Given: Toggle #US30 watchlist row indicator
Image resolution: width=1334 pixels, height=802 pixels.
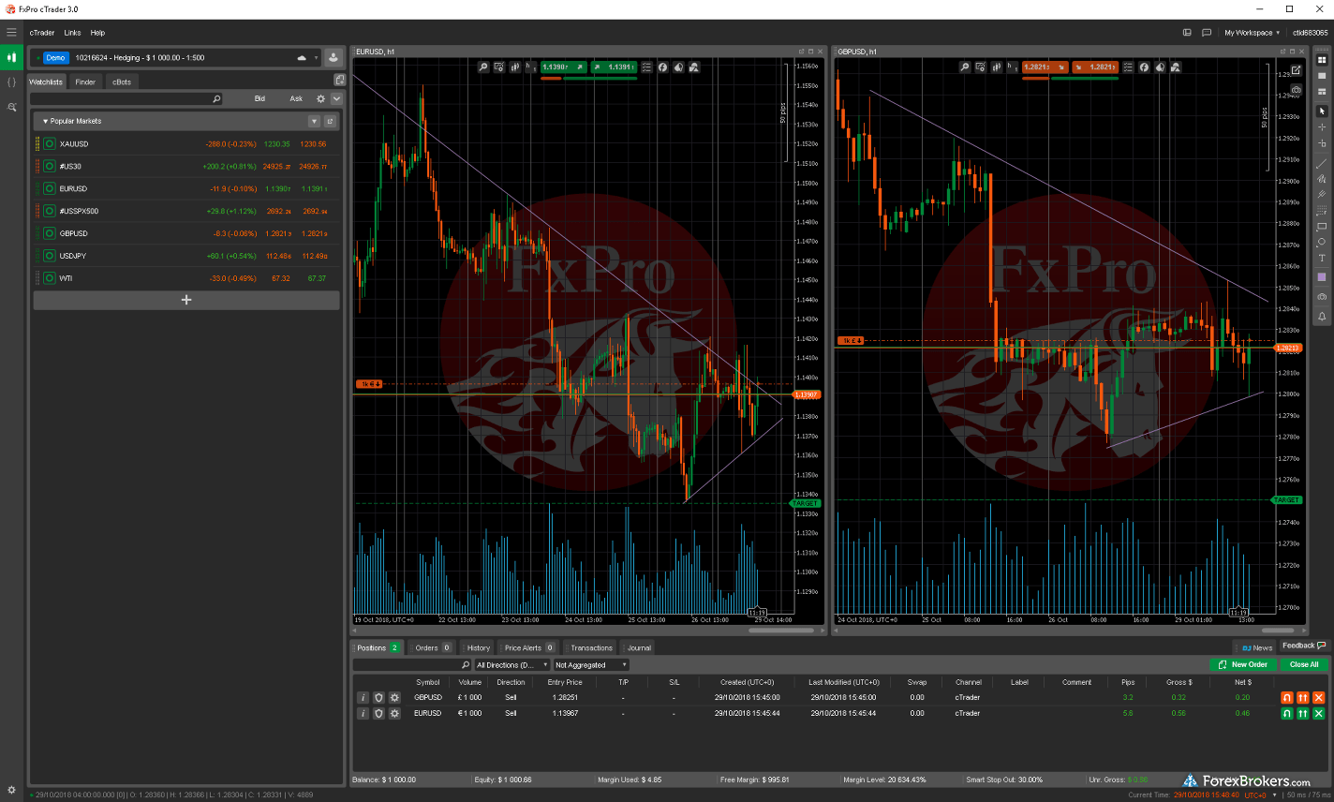Looking at the screenshot, I should tap(49, 166).
